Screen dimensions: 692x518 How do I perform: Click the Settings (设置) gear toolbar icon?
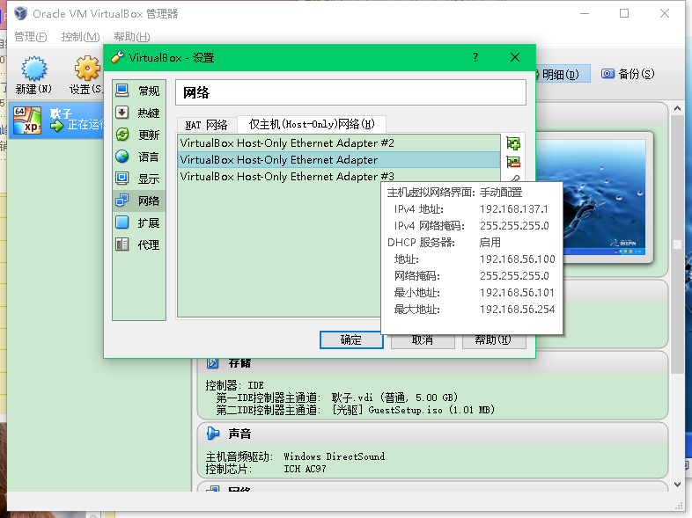[87, 69]
